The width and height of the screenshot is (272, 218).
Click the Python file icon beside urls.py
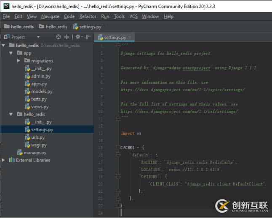tap(27, 137)
